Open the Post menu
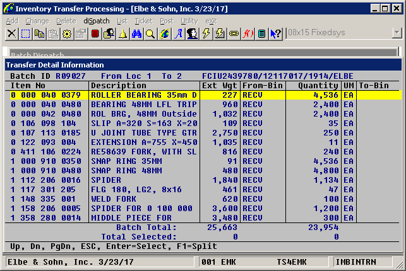 coord(167,21)
